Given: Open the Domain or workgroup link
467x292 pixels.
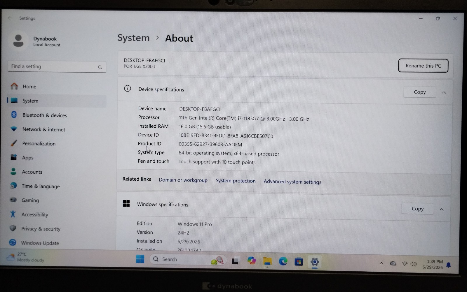Looking at the screenshot, I should 183,180.
